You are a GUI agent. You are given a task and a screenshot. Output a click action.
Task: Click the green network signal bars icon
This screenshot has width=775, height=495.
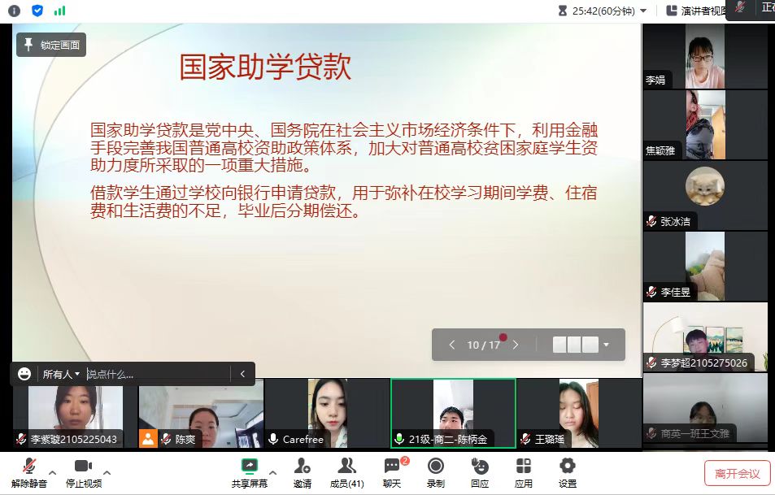[60, 11]
